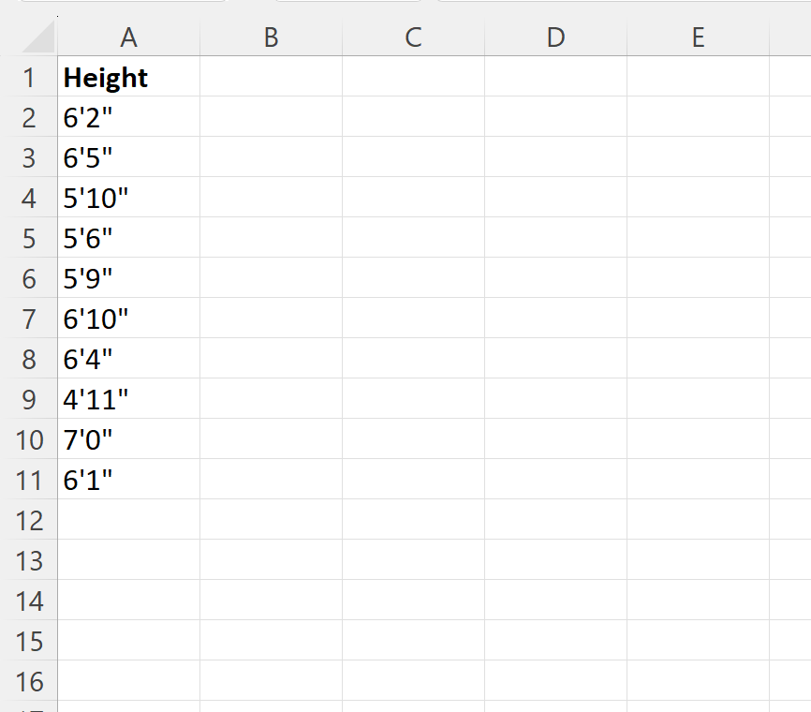Select column A header
Image resolution: width=811 pixels, height=712 pixels.
(x=128, y=37)
